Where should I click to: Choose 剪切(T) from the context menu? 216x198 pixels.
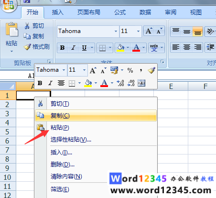click(x=96, y=104)
